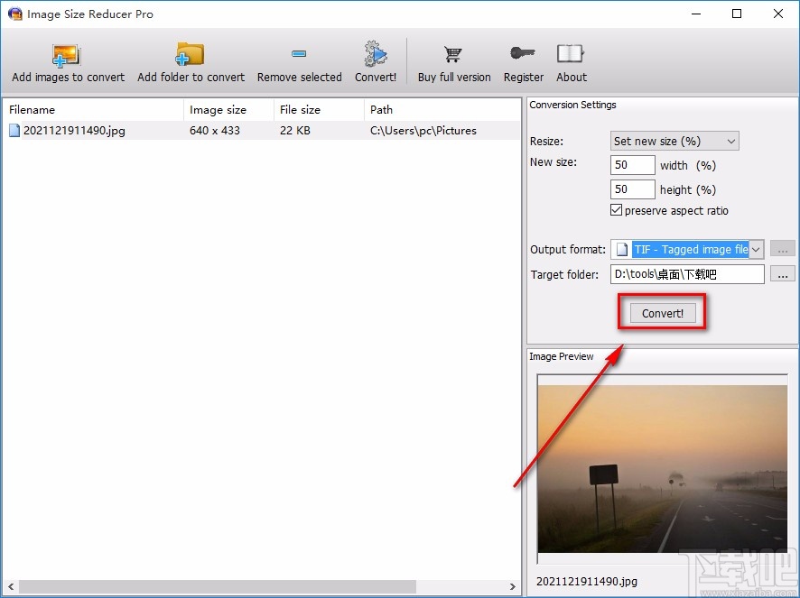Click the 22 KB cell
Screen dimensions: 800x598
[x=295, y=131]
